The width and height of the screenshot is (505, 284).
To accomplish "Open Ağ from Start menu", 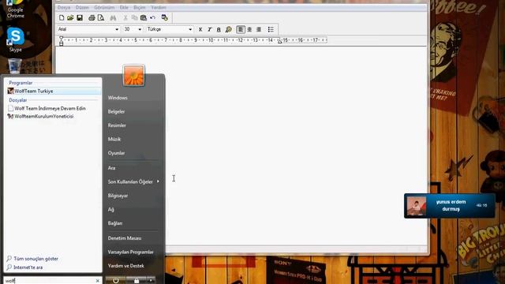I will tap(110, 209).
